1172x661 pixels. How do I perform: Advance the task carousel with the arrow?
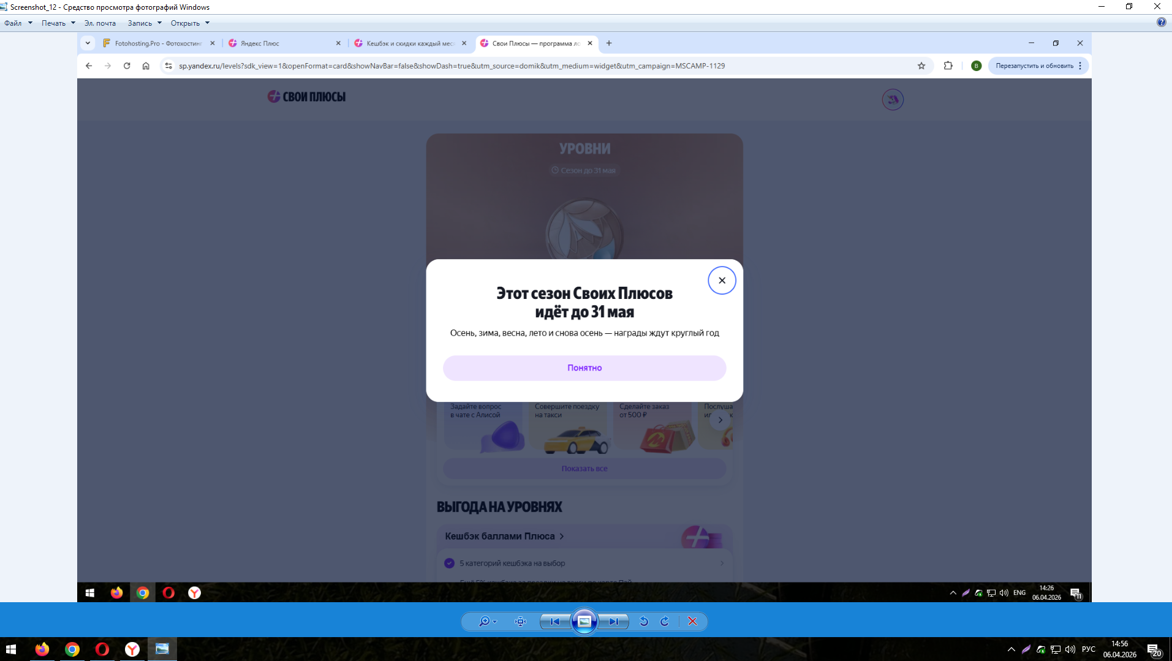pyautogui.click(x=720, y=420)
